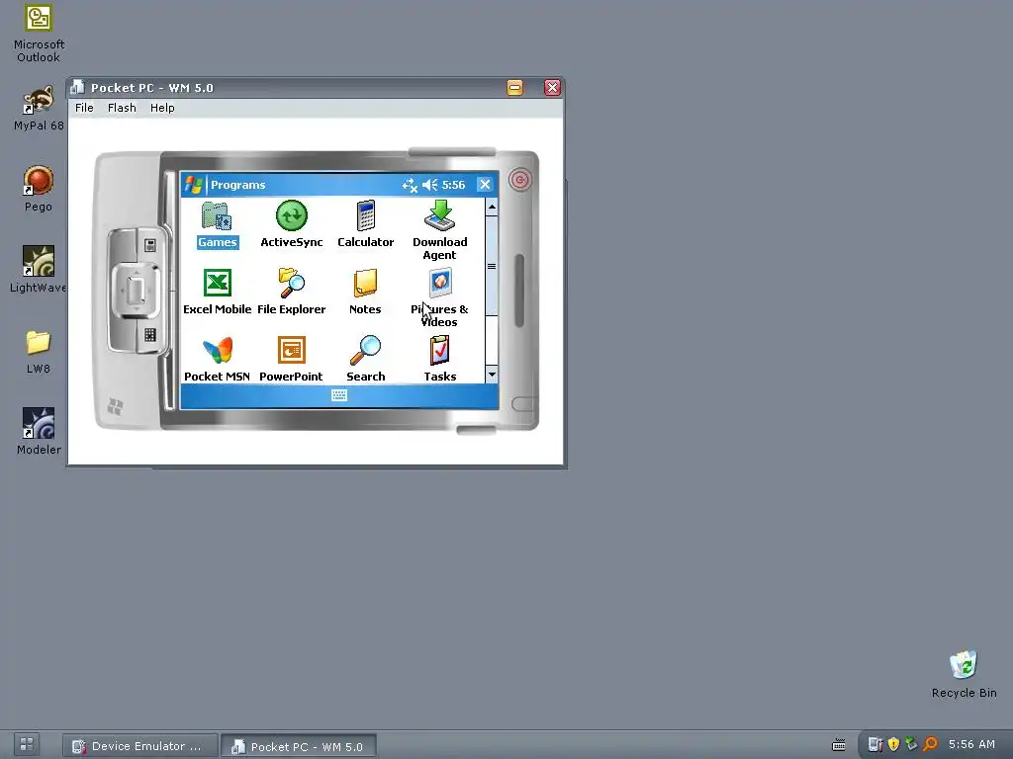Launch the Search program
1013x759 pixels.
point(366,360)
